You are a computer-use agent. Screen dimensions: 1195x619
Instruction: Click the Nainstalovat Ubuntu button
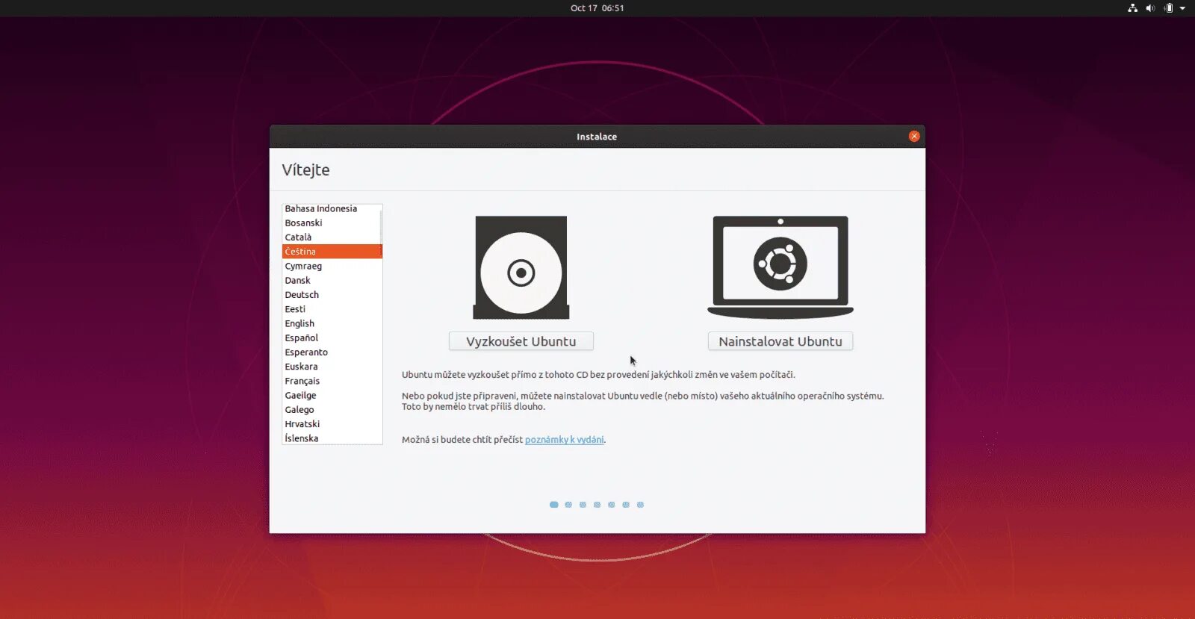point(780,341)
